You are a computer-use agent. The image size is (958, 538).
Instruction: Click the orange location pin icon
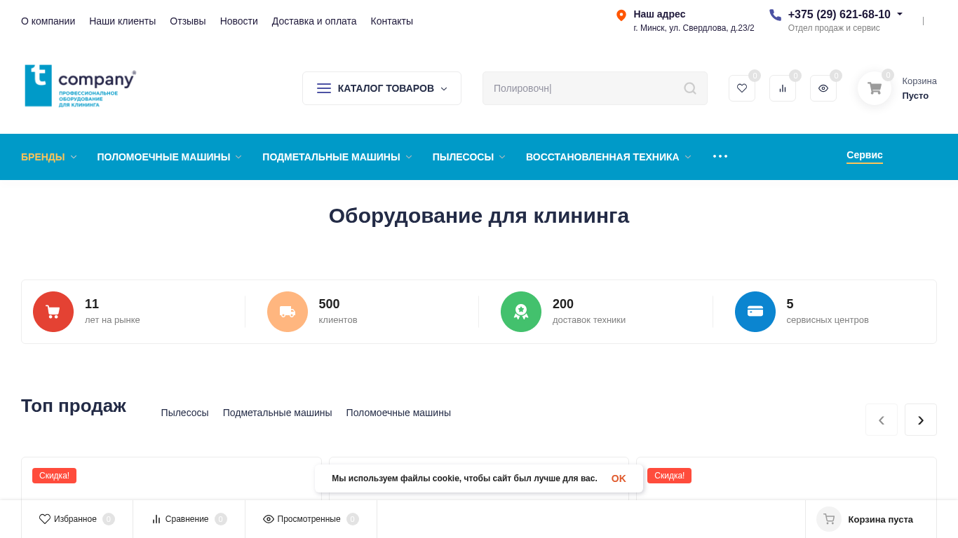621,15
